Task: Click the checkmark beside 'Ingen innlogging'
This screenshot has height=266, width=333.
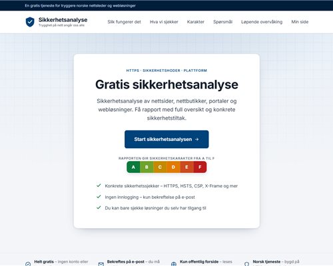Action: tap(99, 196)
